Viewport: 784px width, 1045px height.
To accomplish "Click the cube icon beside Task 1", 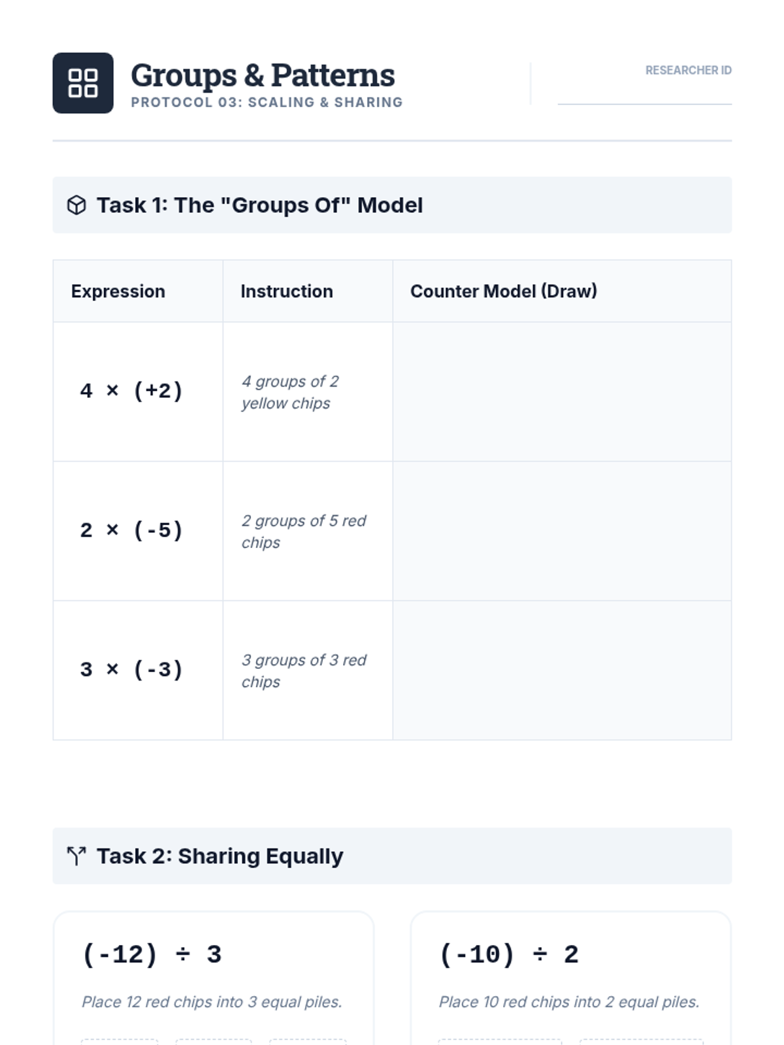I will (76, 205).
